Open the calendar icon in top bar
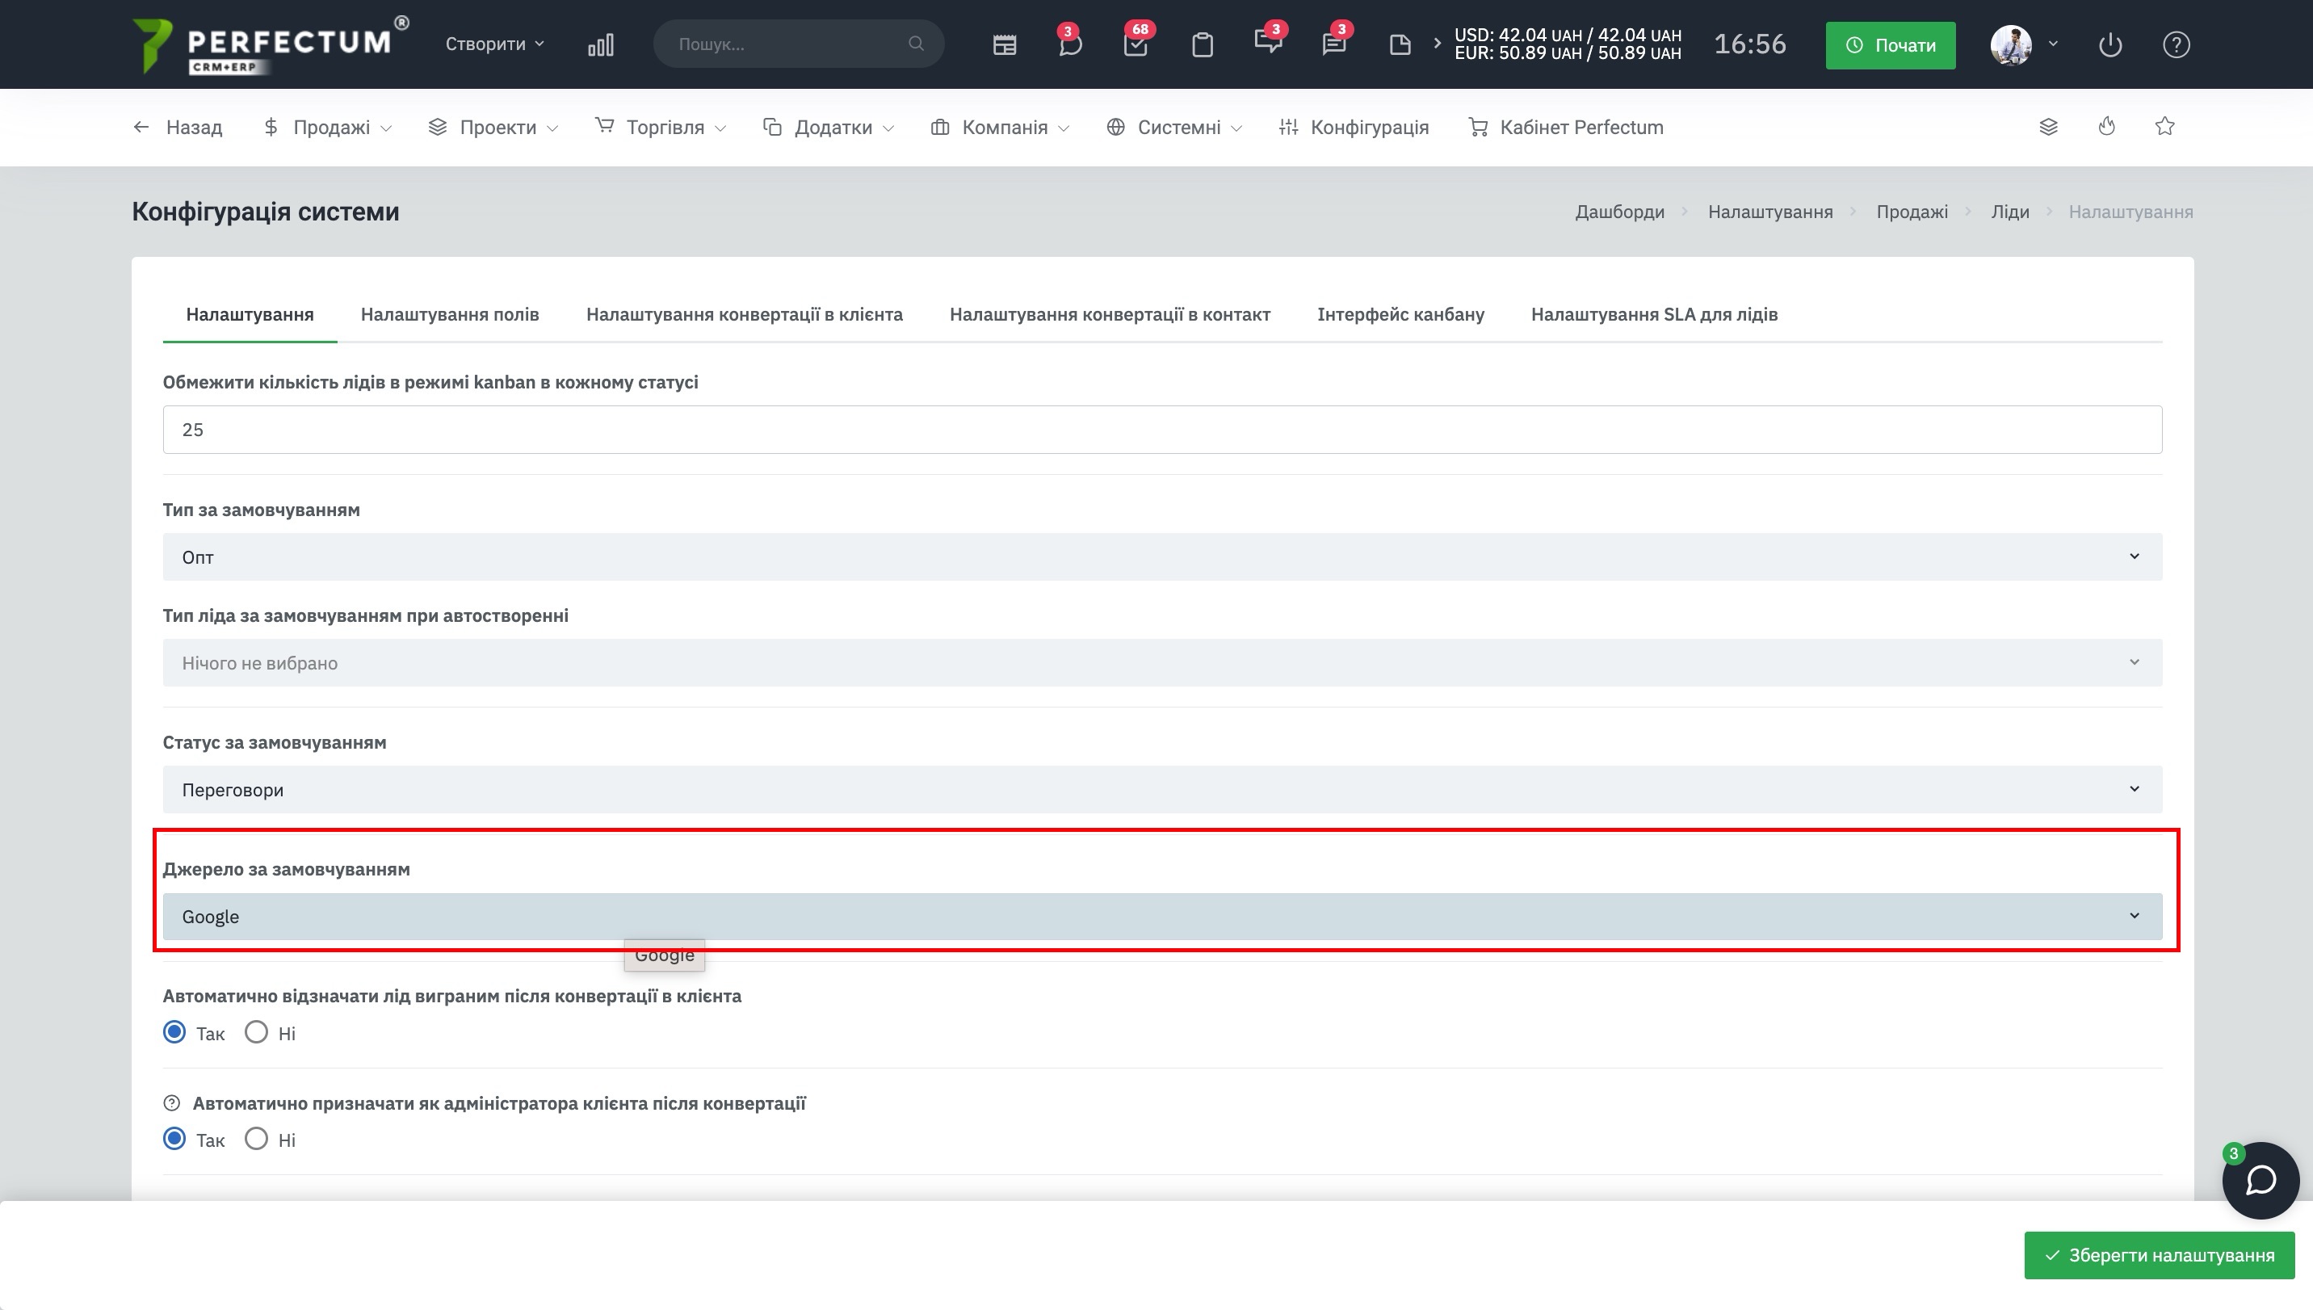Image resolution: width=2313 pixels, height=1310 pixels. tap(1004, 45)
